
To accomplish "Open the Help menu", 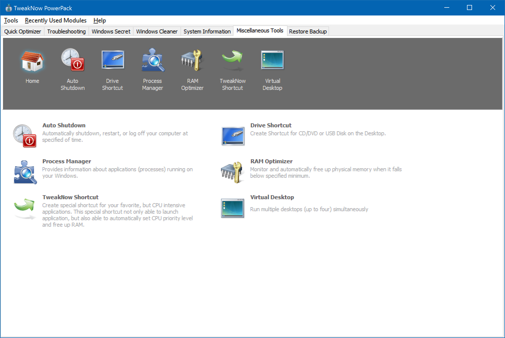I will [99, 20].
